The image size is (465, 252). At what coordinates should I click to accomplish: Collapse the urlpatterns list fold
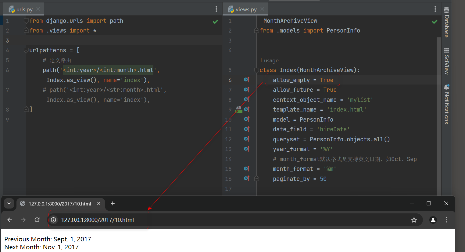(x=26, y=50)
